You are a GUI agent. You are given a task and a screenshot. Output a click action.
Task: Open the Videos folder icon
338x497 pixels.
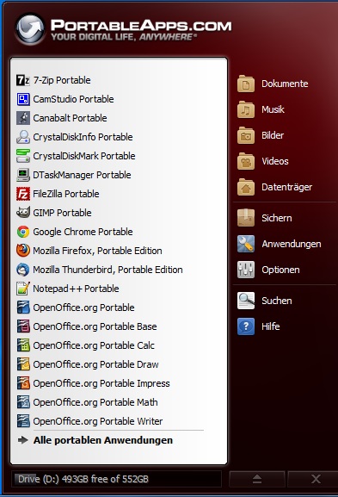click(x=246, y=161)
